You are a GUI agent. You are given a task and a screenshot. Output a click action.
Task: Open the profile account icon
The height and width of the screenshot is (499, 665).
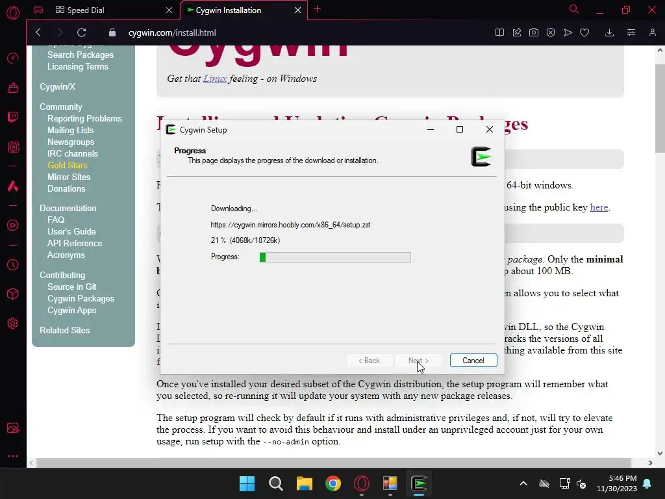coord(652,32)
